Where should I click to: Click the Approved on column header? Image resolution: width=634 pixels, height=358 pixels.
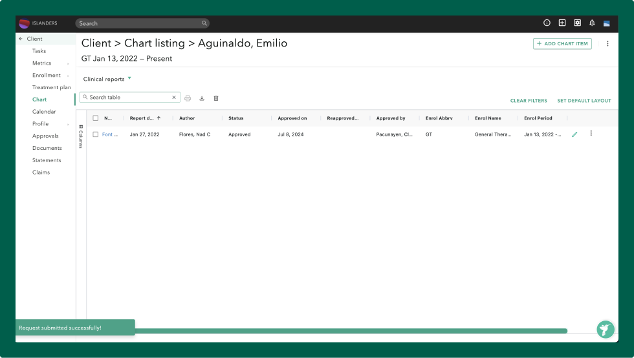(x=292, y=118)
